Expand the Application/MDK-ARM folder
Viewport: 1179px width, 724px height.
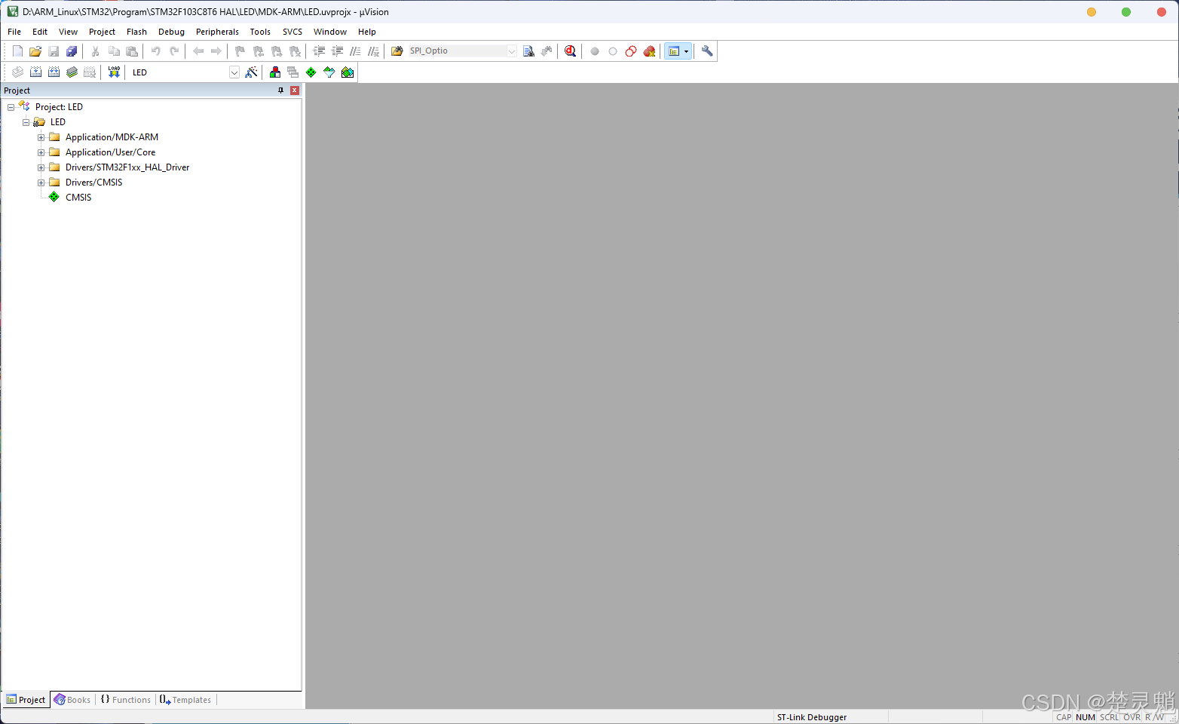(41, 137)
